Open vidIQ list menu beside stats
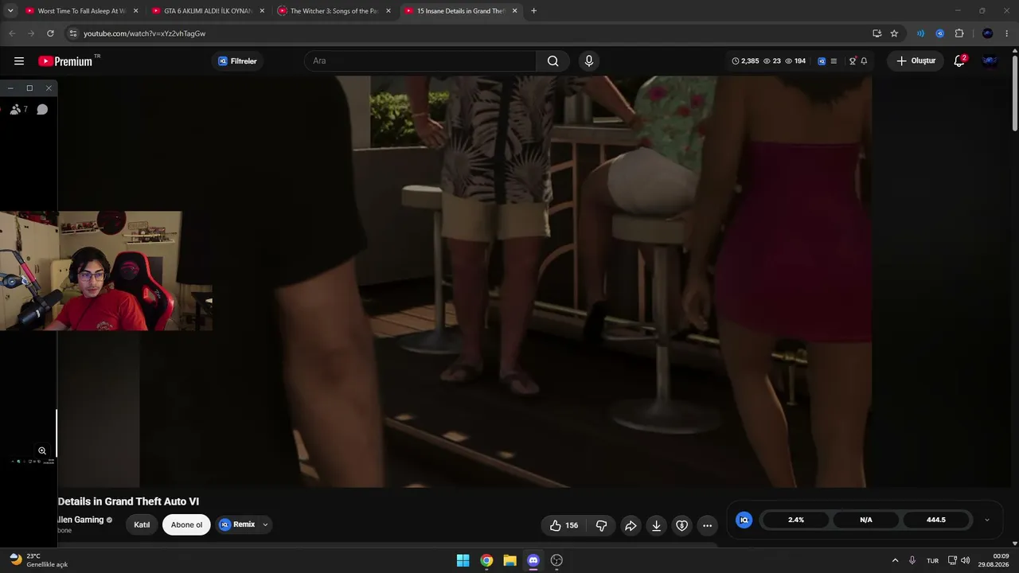 coord(834,61)
